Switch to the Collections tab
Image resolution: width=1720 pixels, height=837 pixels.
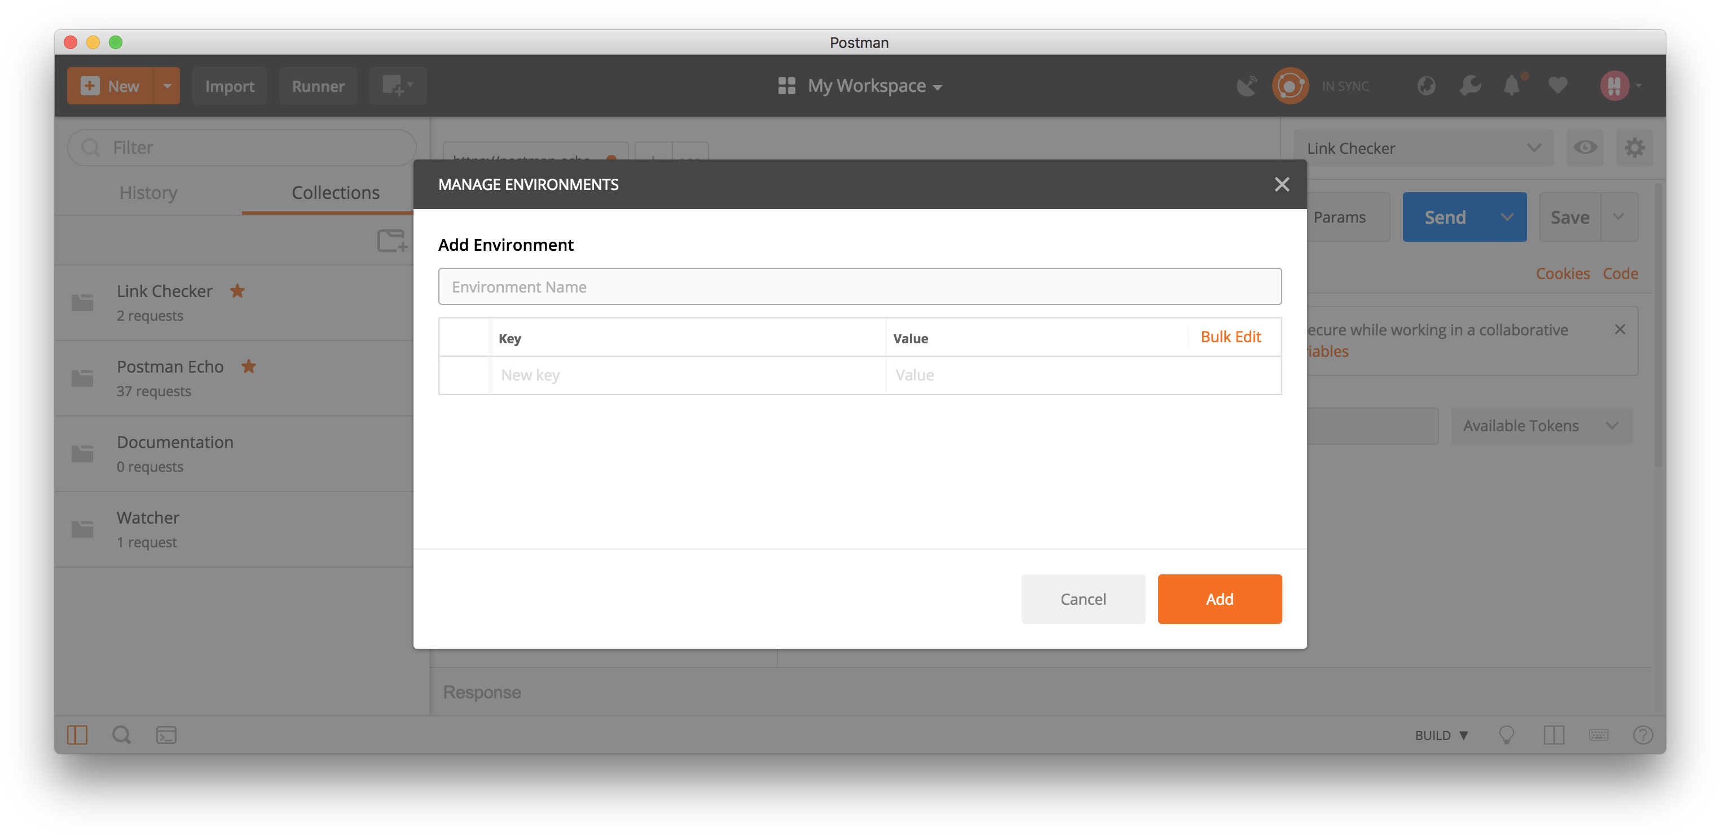point(335,192)
